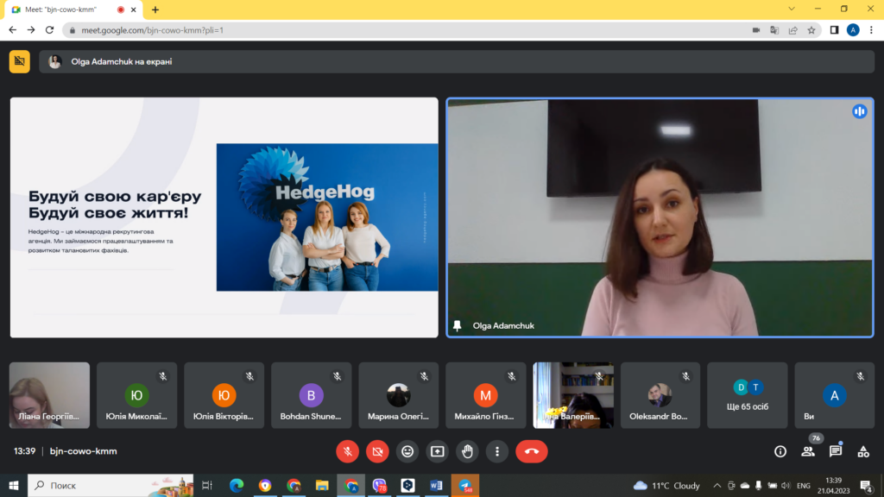Toggle the muted microphone button
Image resolution: width=884 pixels, height=497 pixels.
click(x=347, y=450)
